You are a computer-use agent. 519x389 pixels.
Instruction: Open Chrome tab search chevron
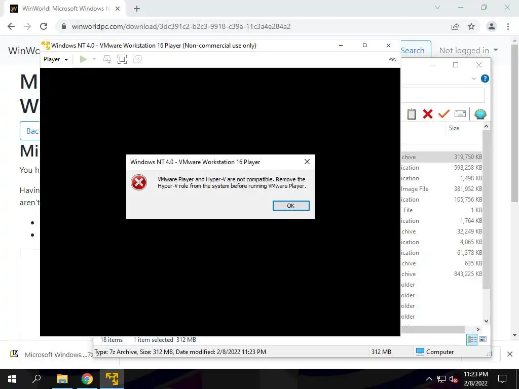(x=437, y=7)
